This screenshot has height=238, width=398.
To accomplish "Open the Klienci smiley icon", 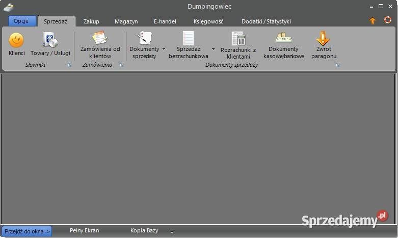I will click(x=16, y=40).
